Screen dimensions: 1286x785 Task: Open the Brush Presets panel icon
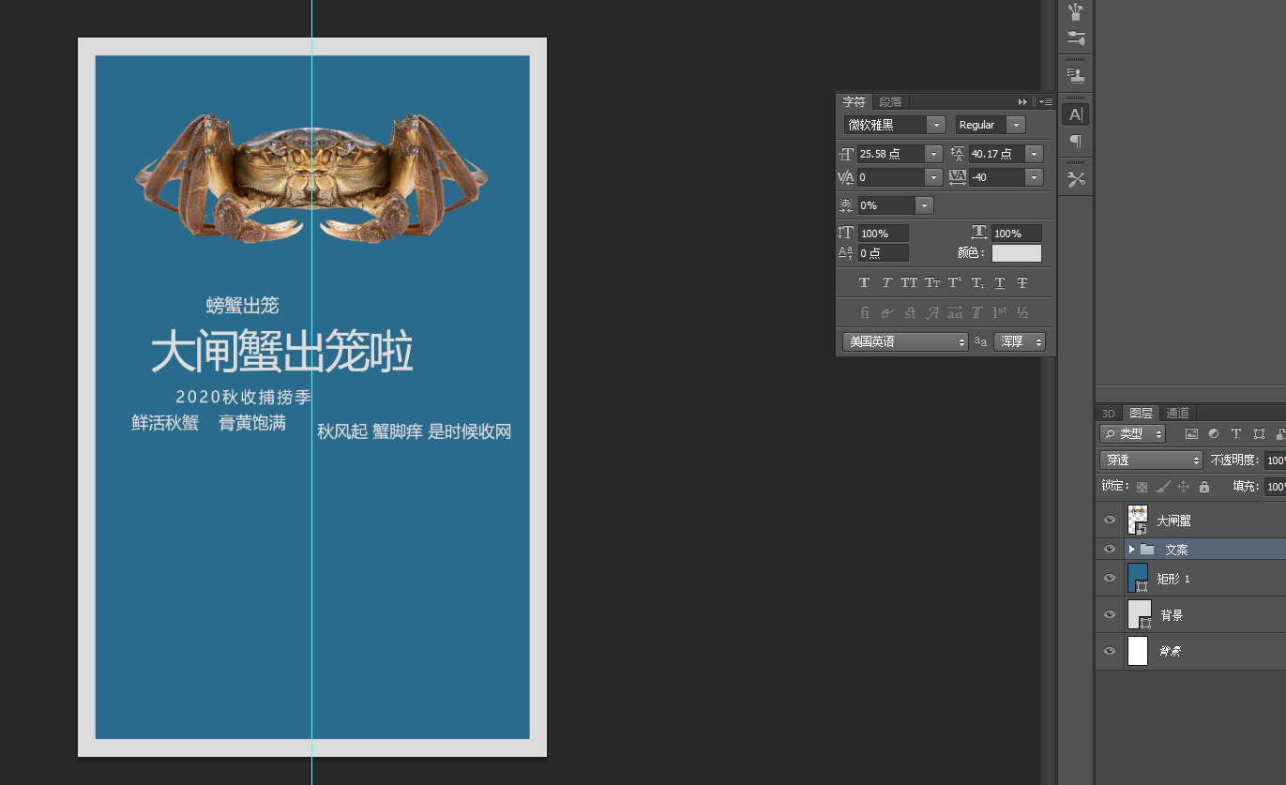1076,11
